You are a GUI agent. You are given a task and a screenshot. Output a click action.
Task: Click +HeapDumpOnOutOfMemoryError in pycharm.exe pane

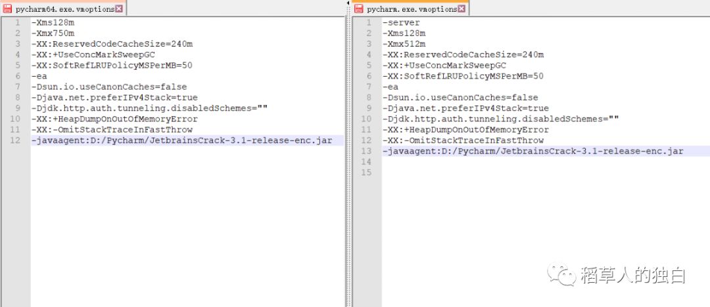465,131
